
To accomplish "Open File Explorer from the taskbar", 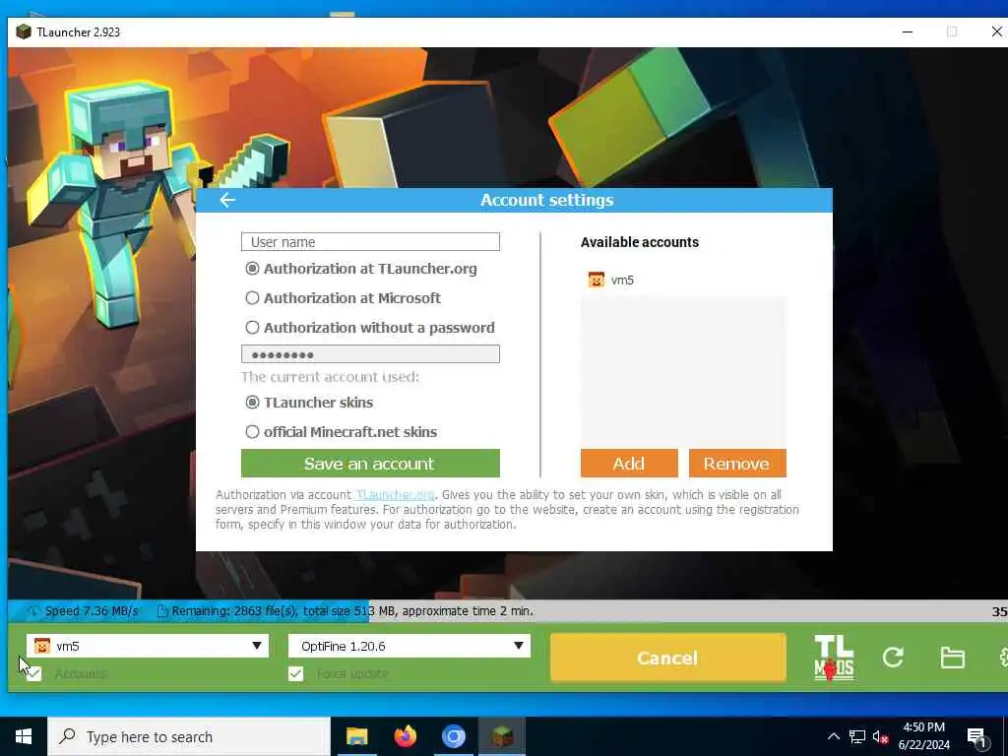I will 356,736.
